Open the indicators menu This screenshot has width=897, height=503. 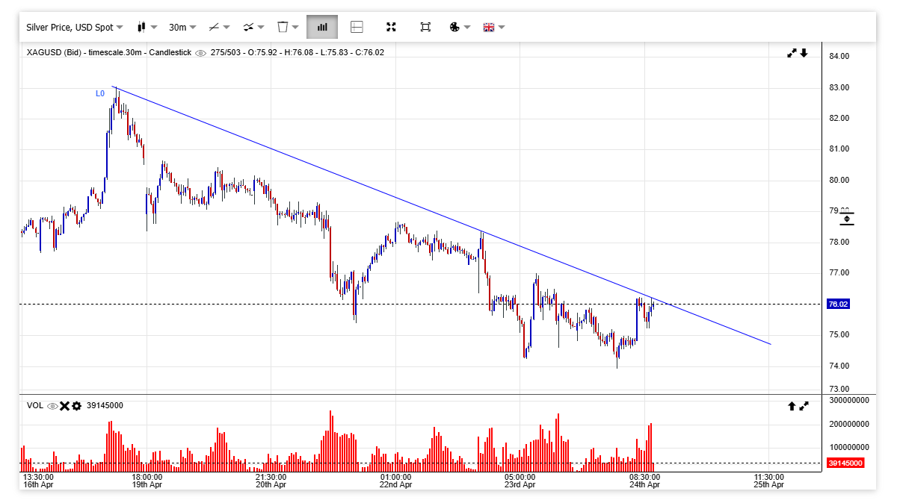click(253, 28)
